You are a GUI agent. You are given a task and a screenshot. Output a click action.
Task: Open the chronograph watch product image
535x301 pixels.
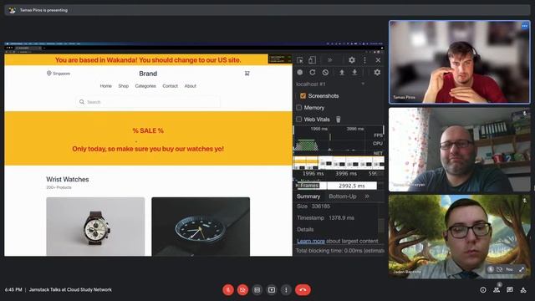95,227
